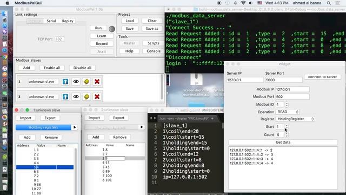Open the Scripts tool
Screen dimensions: 346x195
click(x=154, y=43)
